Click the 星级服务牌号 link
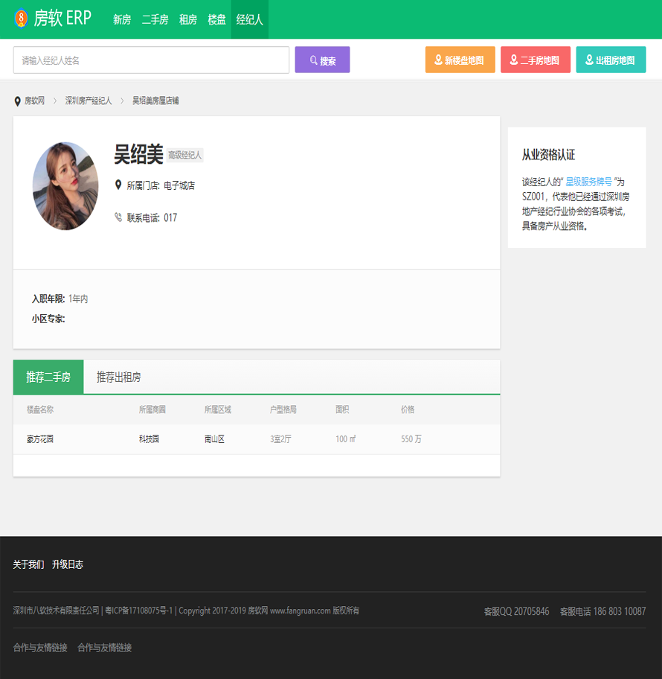The height and width of the screenshot is (679, 662). click(x=589, y=181)
